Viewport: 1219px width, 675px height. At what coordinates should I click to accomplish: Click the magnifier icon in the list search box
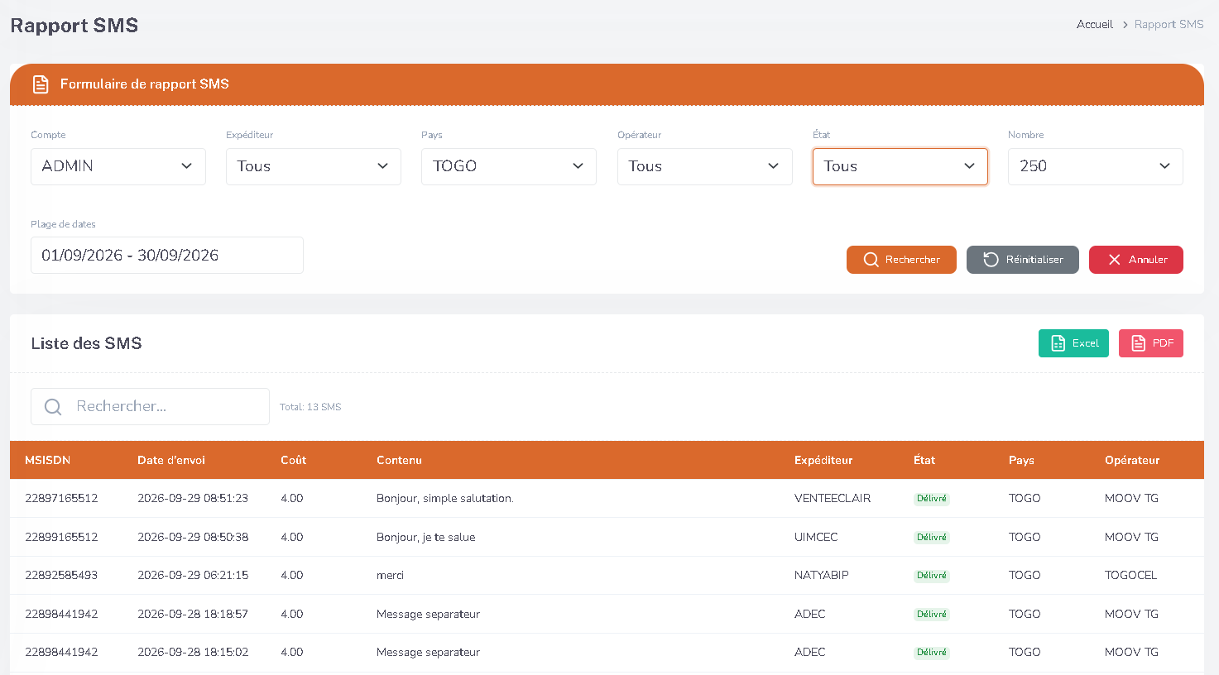coord(53,407)
